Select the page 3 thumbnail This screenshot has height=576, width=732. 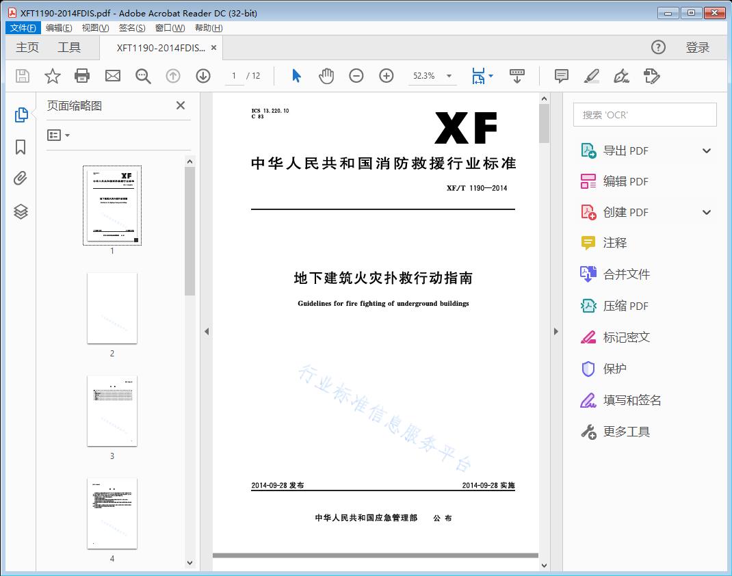112,410
